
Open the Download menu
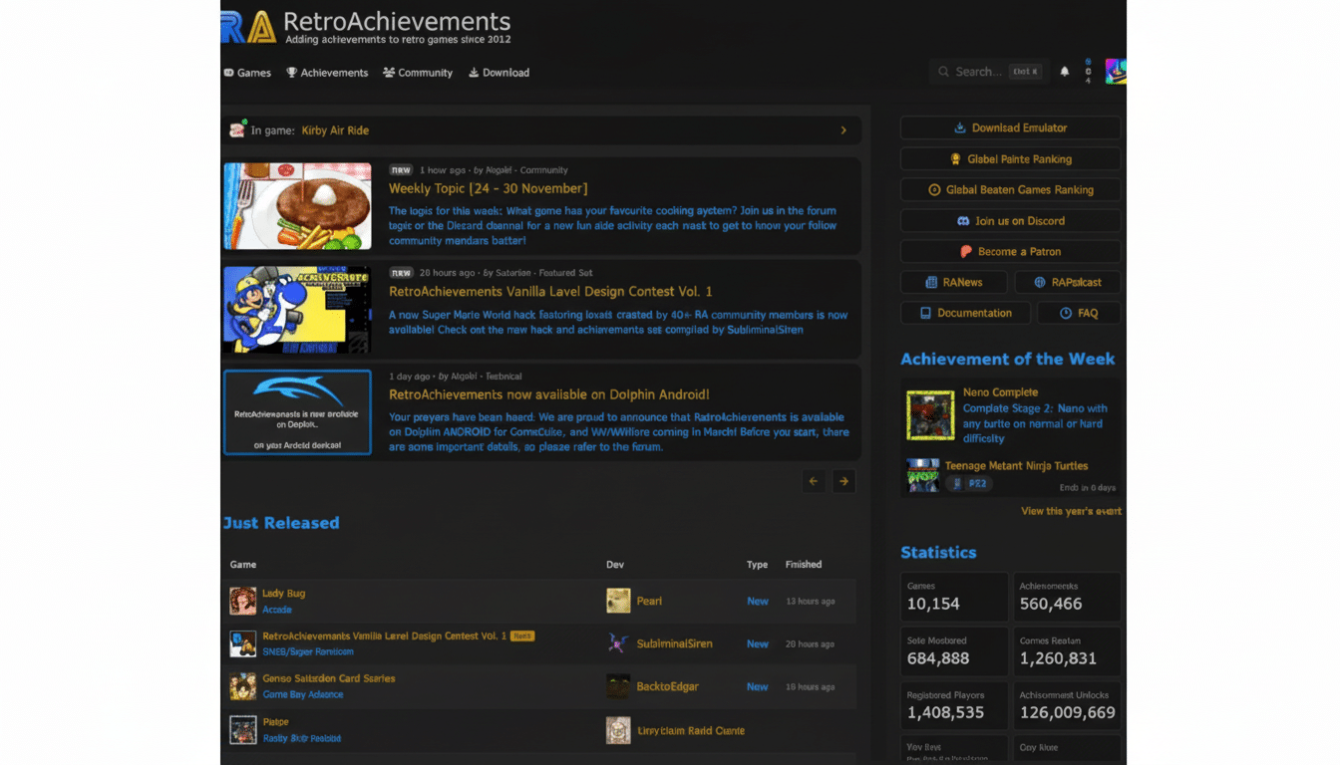pos(499,72)
